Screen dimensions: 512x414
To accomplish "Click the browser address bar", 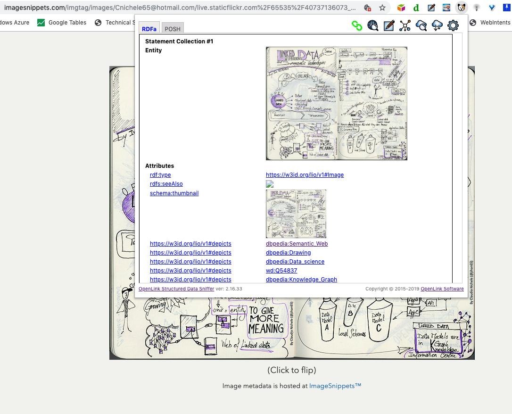I will click(189, 8).
